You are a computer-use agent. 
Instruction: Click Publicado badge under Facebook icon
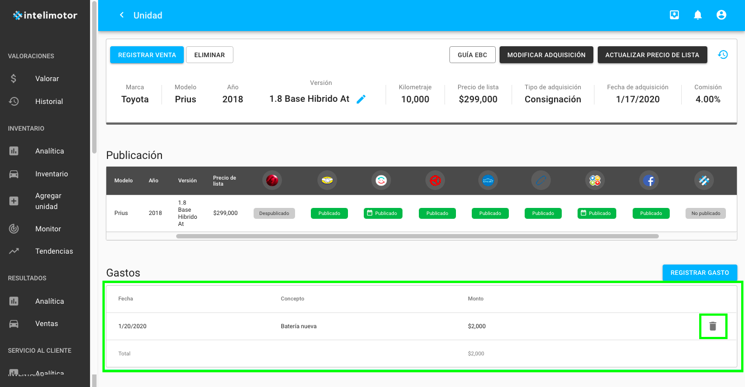[651, 213]
